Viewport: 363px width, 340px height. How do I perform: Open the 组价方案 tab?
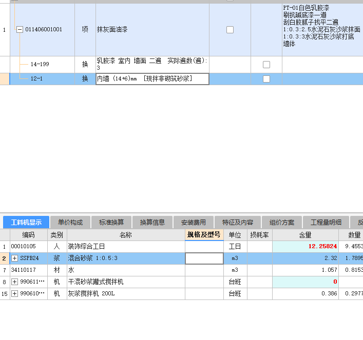[282, 223]
